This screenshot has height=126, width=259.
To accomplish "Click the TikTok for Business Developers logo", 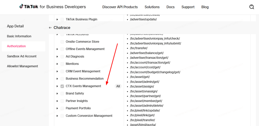I will click(x=53, y=7).
